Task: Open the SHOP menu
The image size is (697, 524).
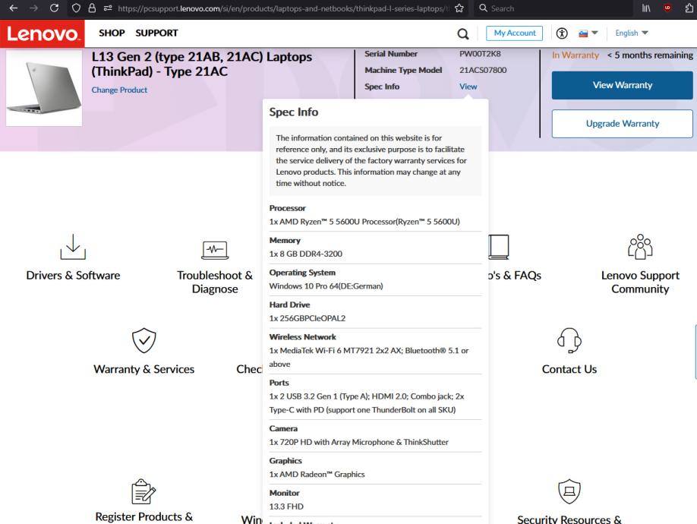Action: click(x=112, y=33)
